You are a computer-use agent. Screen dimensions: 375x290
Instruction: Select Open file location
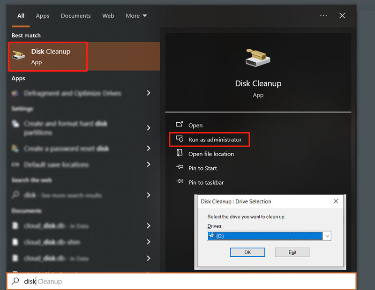(211, 154)
